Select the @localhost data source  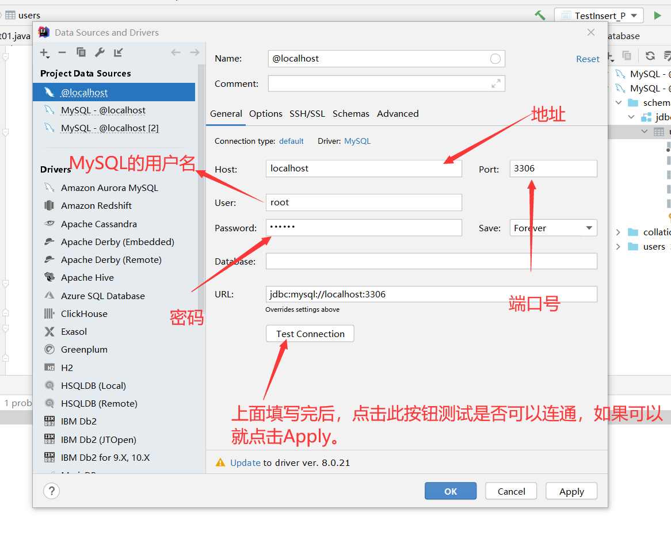click(114, 92)
